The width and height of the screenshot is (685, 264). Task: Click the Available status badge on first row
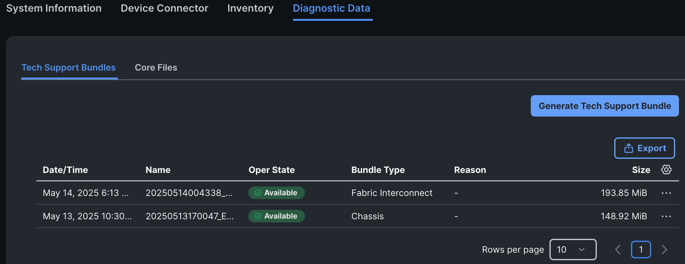pos(276,192)
